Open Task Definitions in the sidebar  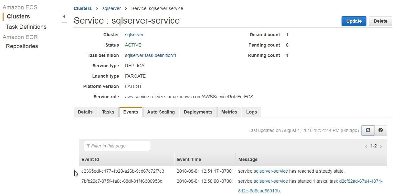[x=26, y=27]
